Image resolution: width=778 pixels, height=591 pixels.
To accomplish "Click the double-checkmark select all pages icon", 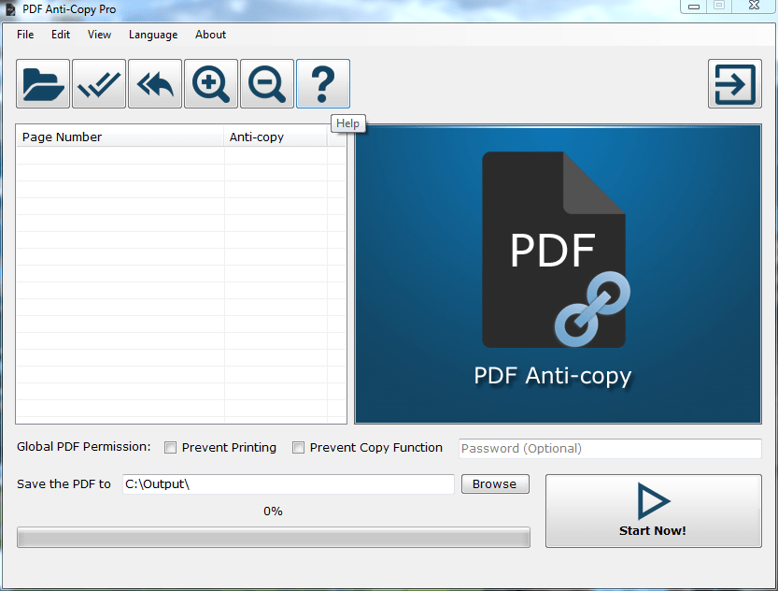I will click(99, 83).
